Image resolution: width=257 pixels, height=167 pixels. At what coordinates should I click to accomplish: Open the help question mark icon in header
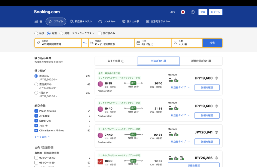pyautogui.click(x=193, y=12)
